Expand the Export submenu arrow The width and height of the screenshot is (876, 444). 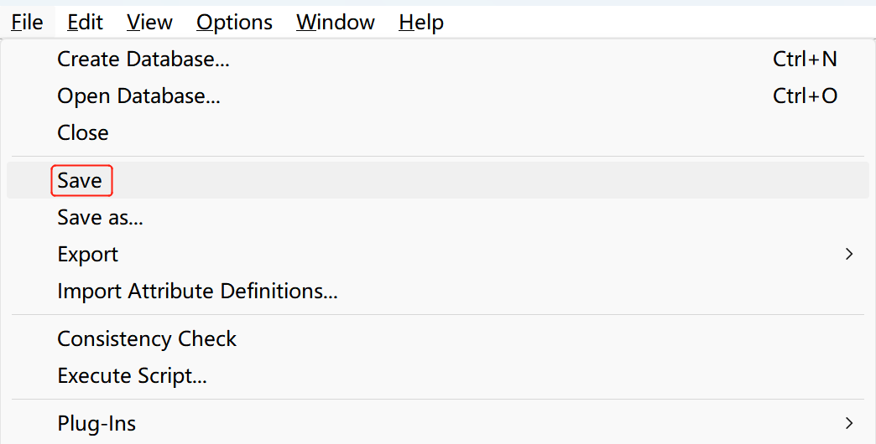849,254
